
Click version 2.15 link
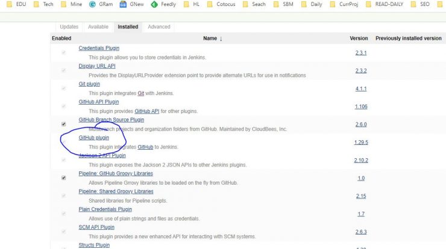coord(361,196)
